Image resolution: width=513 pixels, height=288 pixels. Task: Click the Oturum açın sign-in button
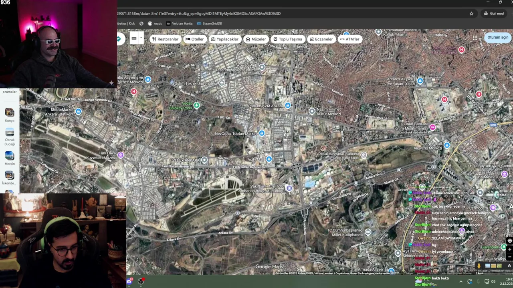tap(498, 37)
